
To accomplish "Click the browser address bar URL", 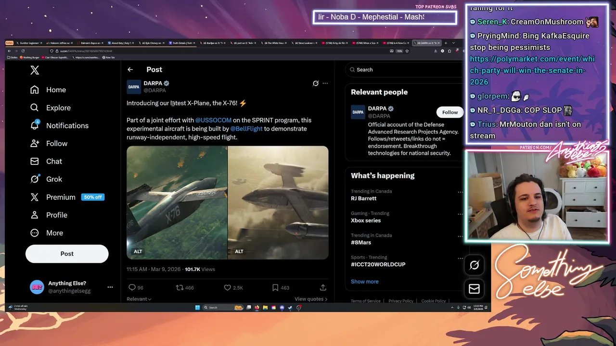I will [87, 51].
